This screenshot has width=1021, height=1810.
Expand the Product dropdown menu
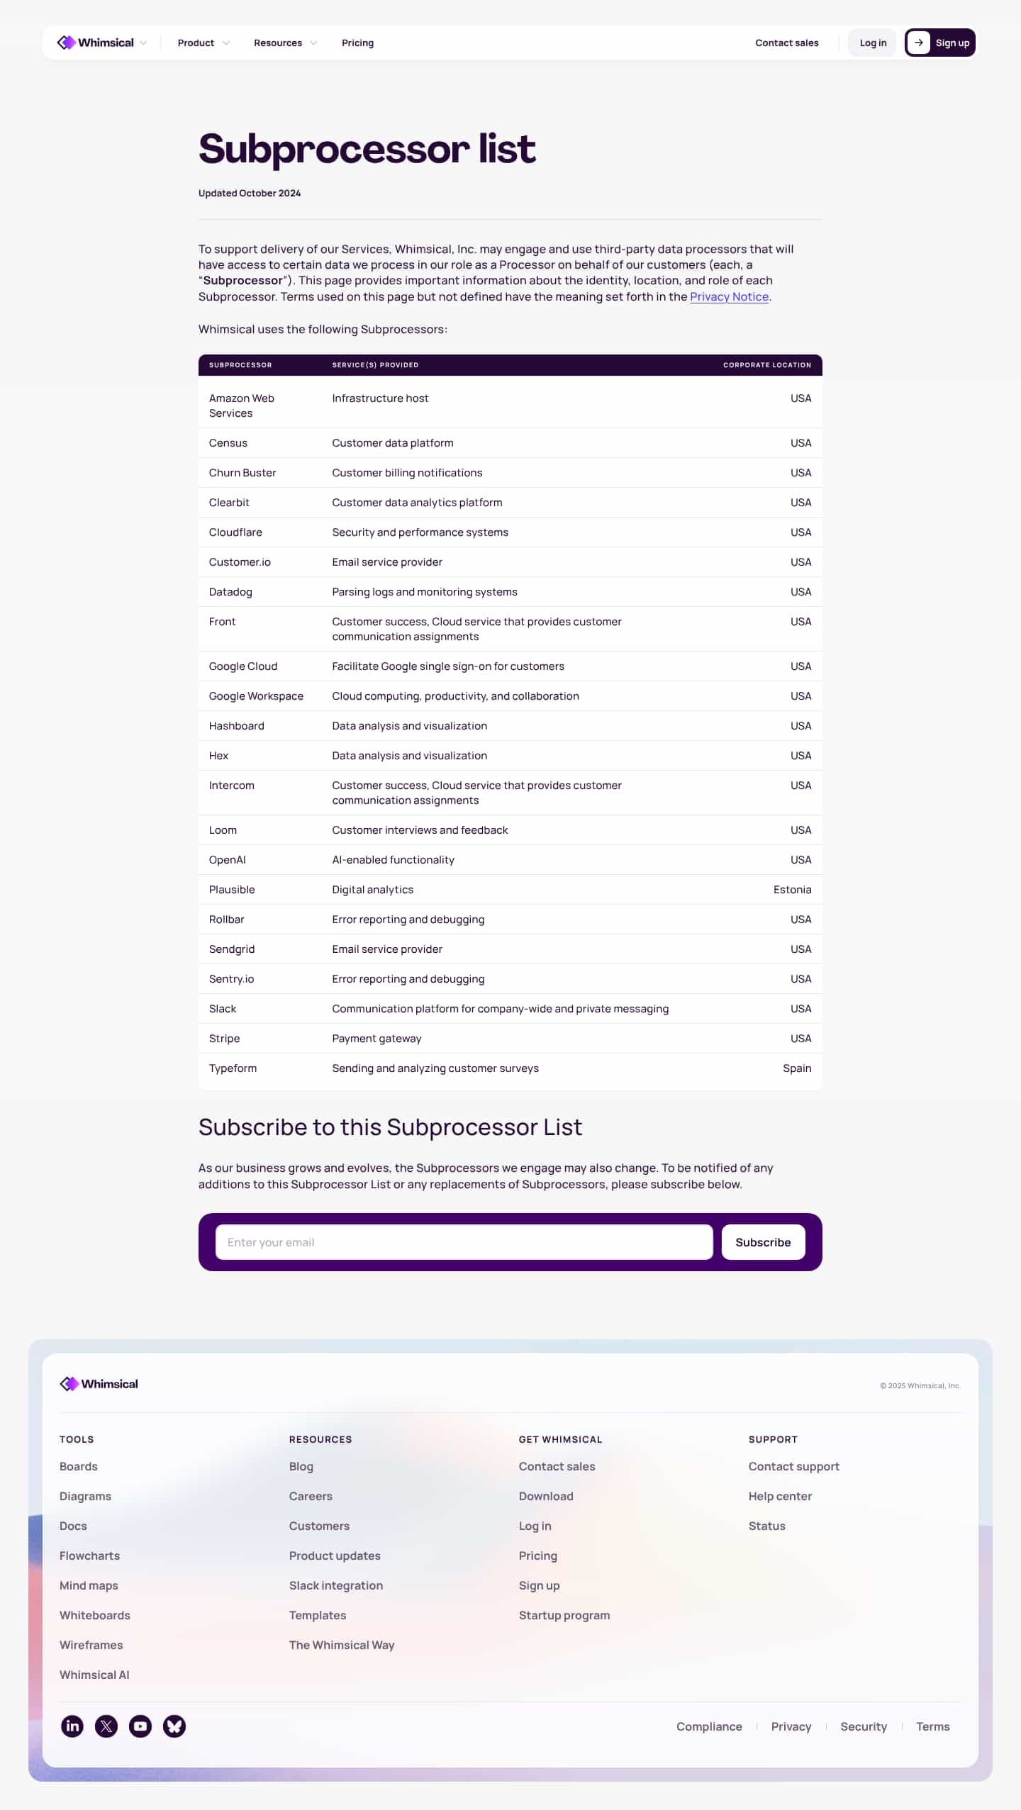click(203, 43)
